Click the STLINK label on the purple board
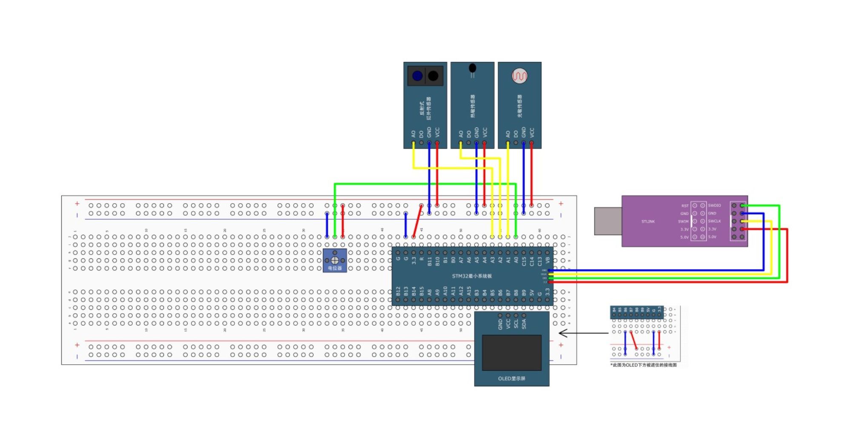This screenshot has height=448, width=851. (x=648, y=221)
